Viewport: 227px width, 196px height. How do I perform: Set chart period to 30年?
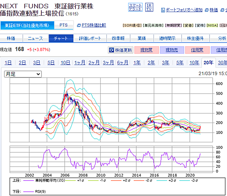222,63
